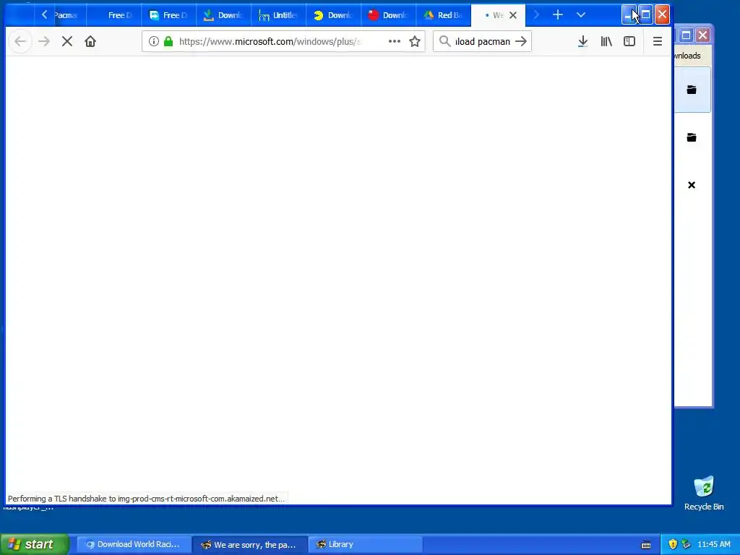
Task: Switch to the Free D tab with blue icon
Action: (x=168, y=15)
